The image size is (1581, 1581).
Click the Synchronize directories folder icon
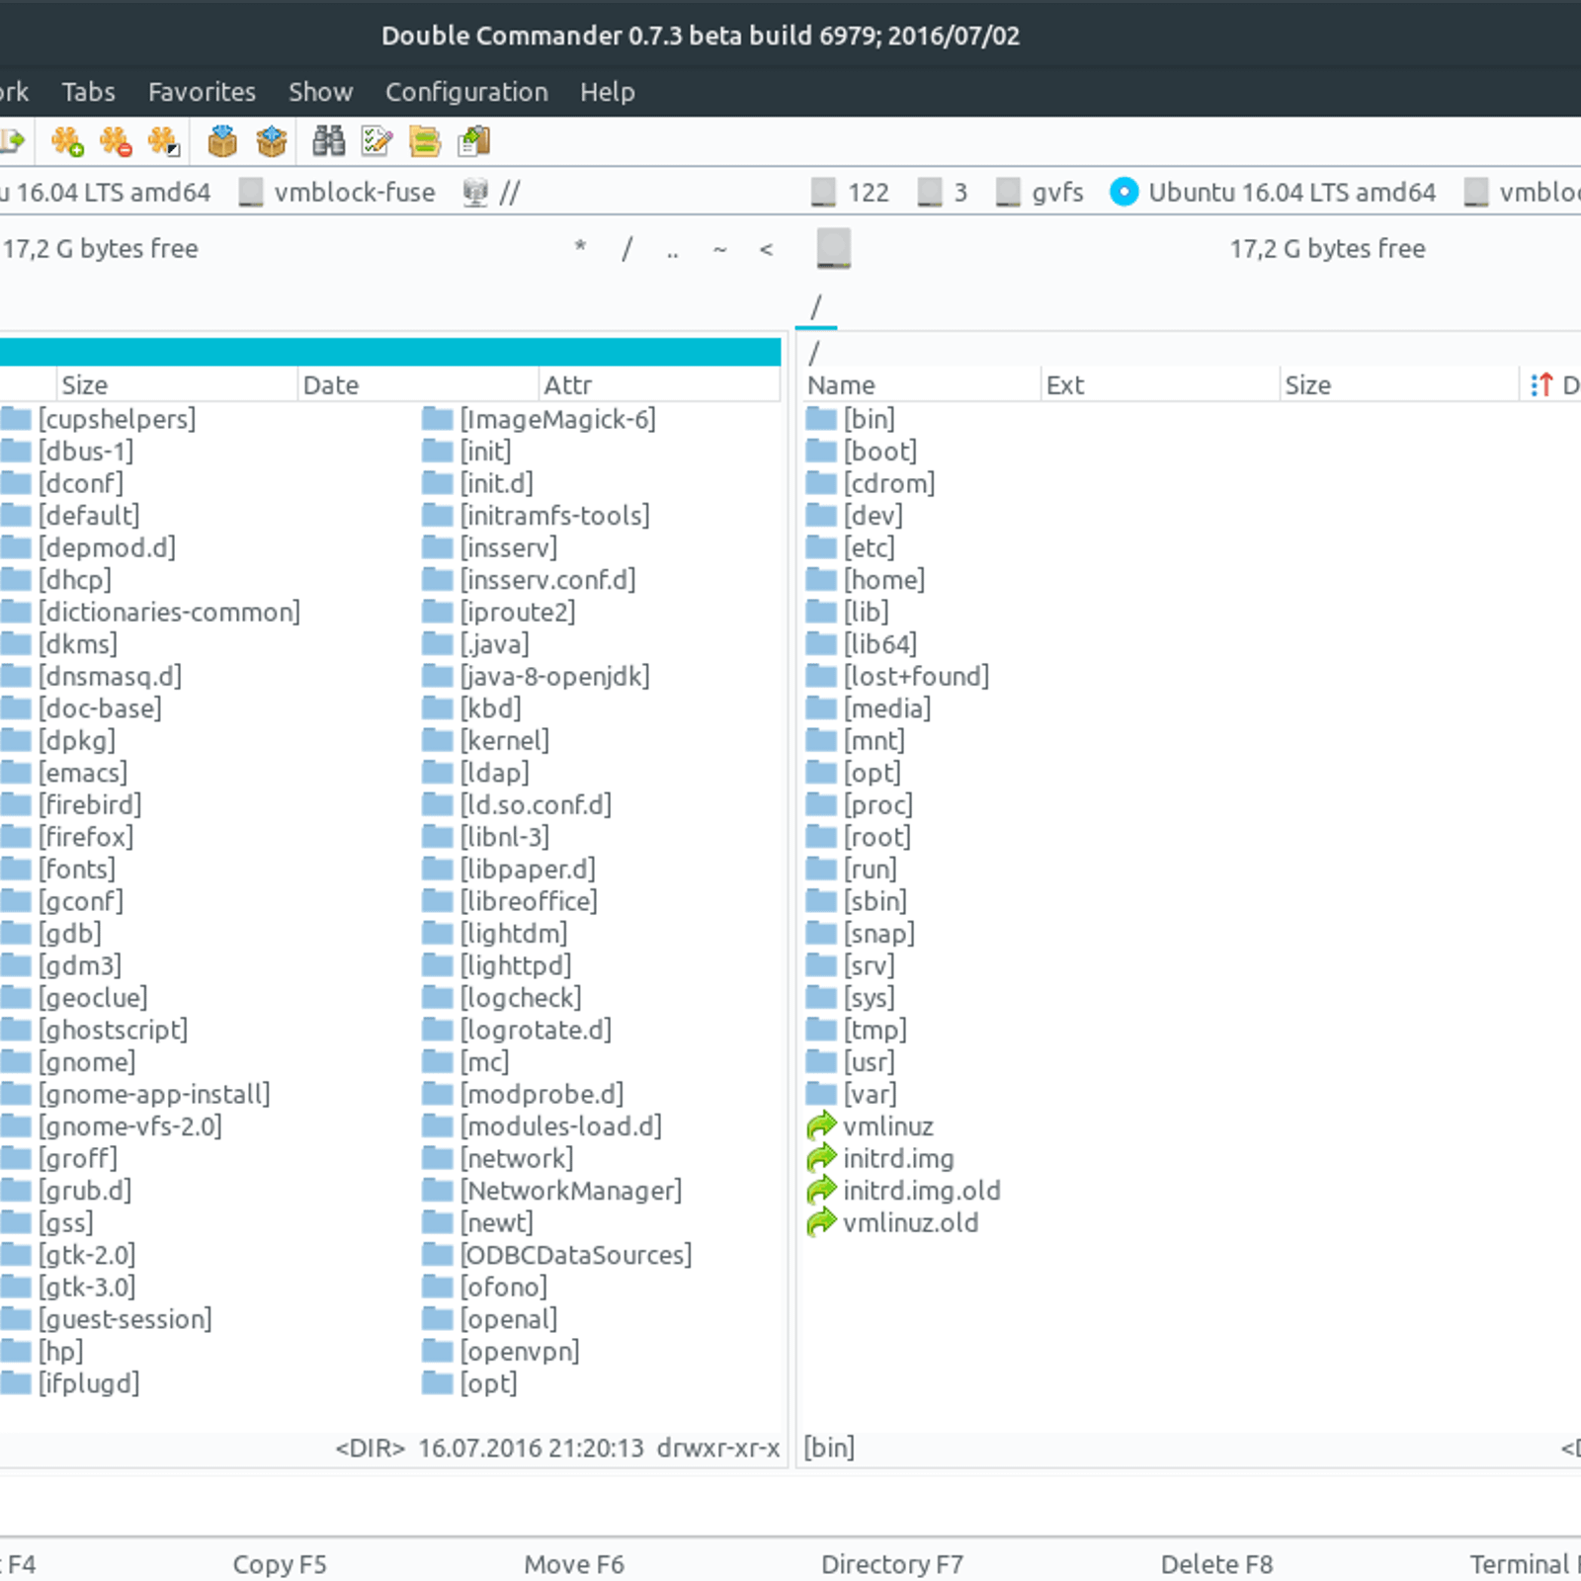click(425, 142)
